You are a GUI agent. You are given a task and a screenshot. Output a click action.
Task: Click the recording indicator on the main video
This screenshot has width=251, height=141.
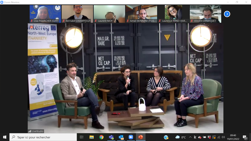click(x=40, y=27)
